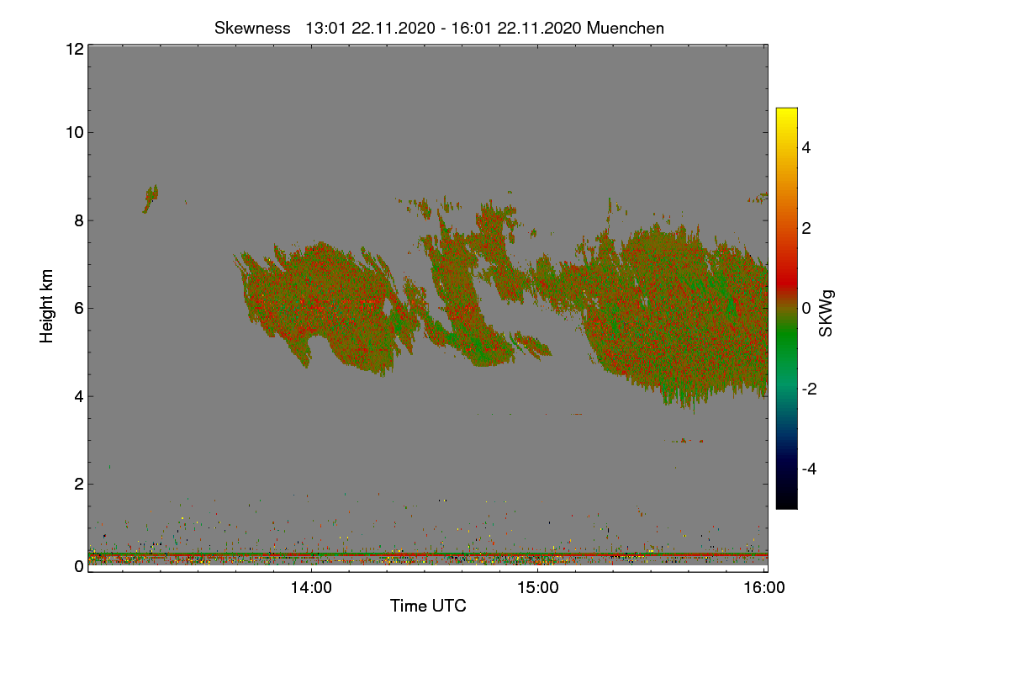Screen dimensions: 1009x673
Task: Click the colorbar tick label '4'
Action: pyautogui.click(x=806, y=147)
